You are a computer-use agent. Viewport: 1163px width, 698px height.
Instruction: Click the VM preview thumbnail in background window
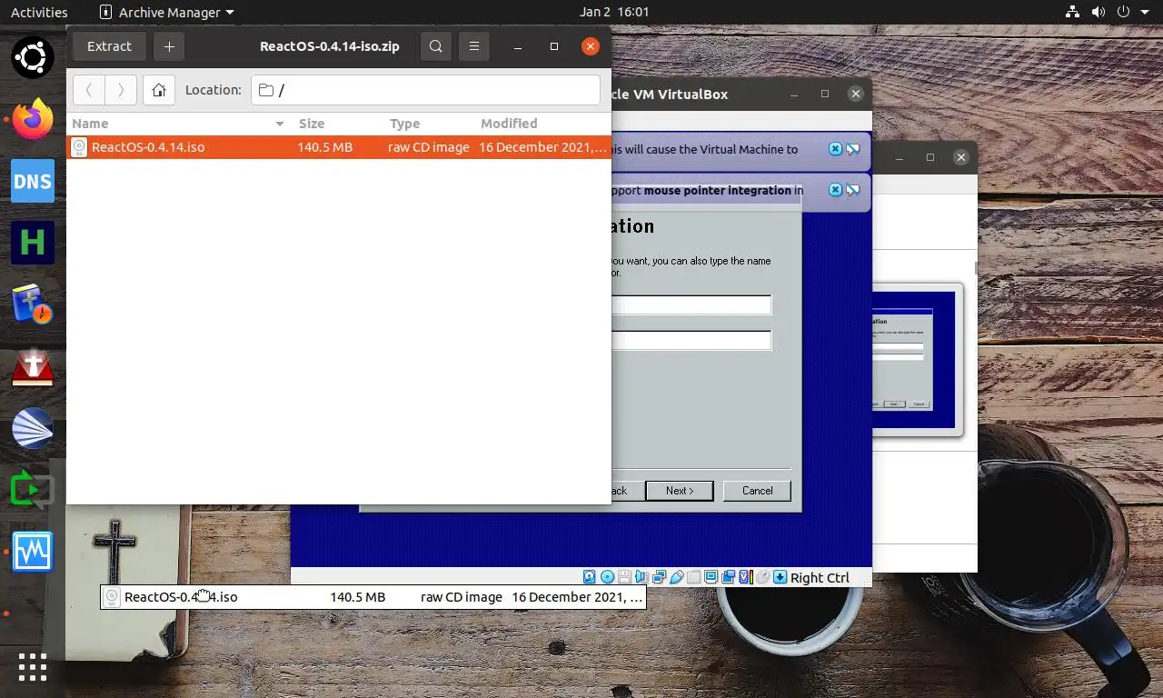pyautogui.click(x=916, y=359)
